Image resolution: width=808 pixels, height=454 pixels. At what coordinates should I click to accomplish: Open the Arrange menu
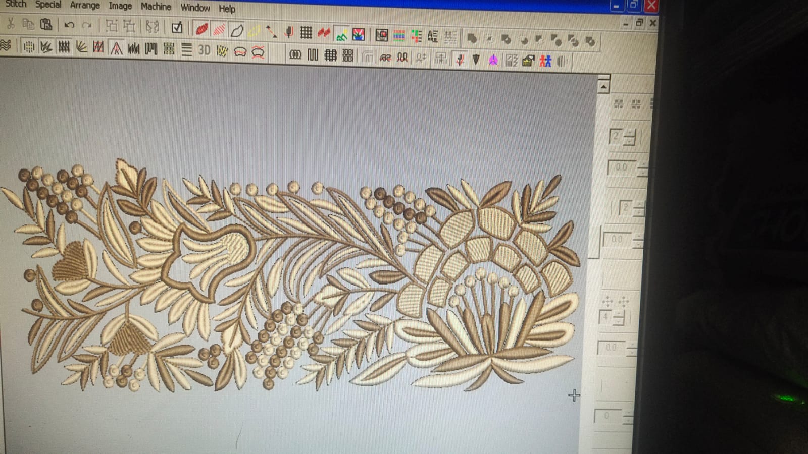84,5
